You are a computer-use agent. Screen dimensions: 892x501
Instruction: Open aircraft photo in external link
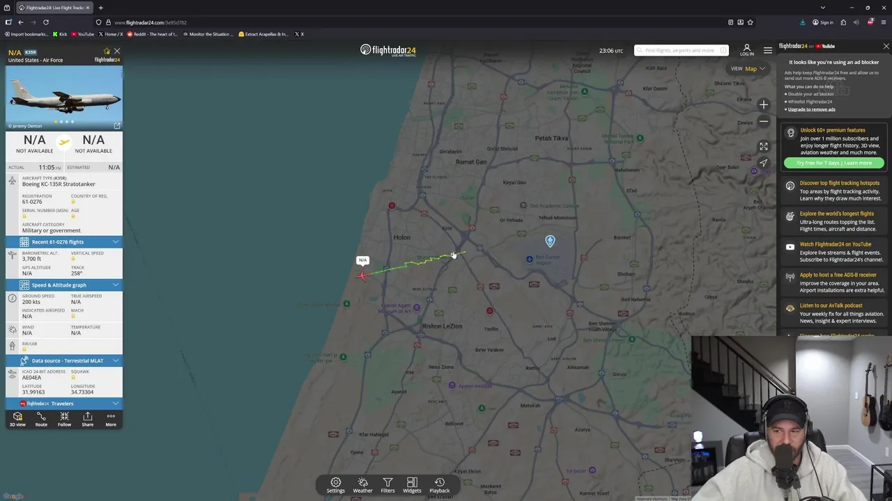tap(117, 126)
